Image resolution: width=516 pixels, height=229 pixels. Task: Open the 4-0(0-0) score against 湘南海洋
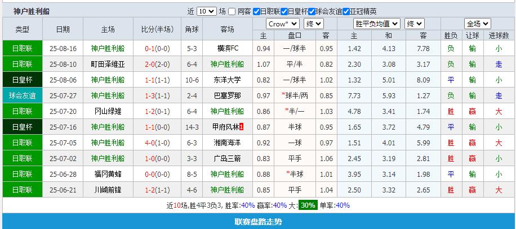click(157, 143)
